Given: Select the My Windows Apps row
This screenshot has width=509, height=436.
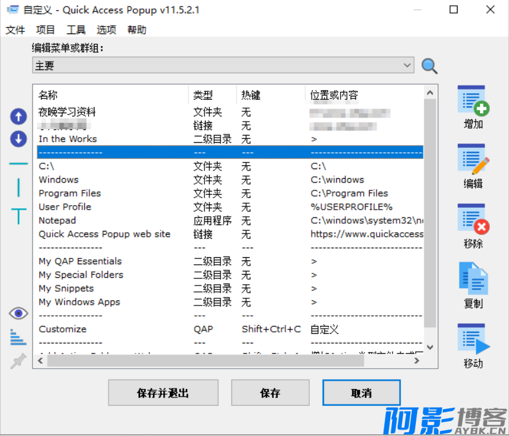Looking at the screenshot, I should 230,302.
